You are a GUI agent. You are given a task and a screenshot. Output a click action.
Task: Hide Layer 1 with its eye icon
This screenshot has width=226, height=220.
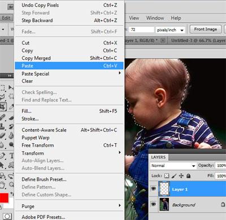click(154, 188)
